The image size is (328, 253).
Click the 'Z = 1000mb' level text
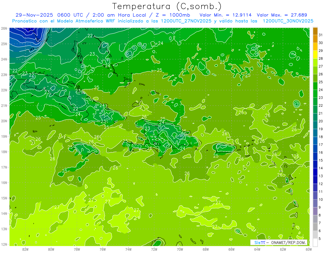click(173, 15)
